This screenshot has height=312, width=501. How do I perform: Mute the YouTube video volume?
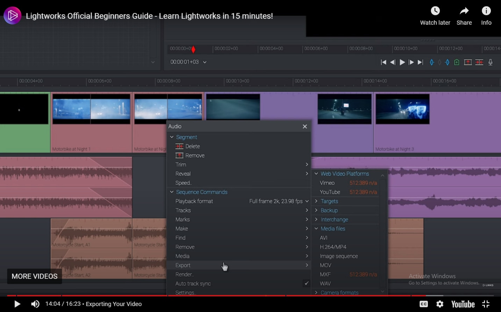click(35, 304)
